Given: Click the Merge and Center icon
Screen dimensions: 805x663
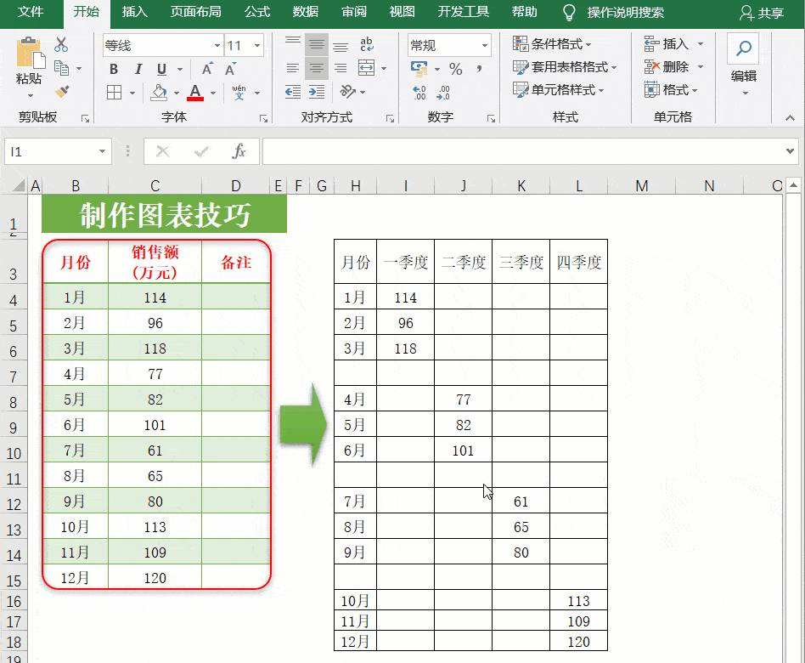Looking at the screenshot, I should pyautogui.click(x=366, y=67).
